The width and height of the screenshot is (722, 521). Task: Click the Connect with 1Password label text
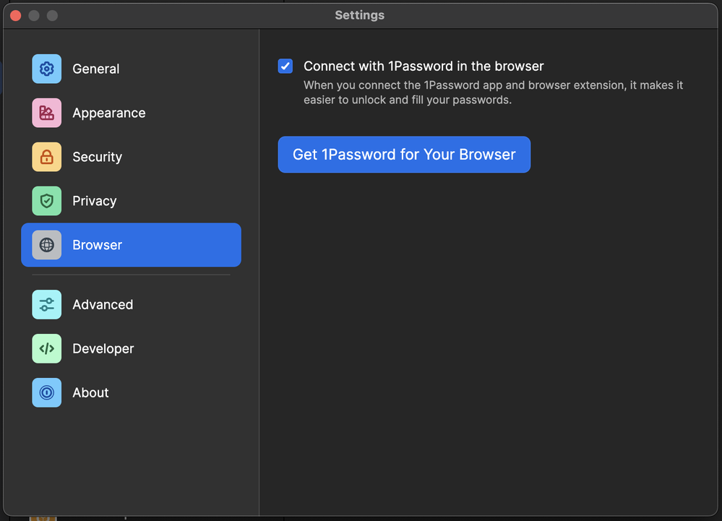pos(424,66)
